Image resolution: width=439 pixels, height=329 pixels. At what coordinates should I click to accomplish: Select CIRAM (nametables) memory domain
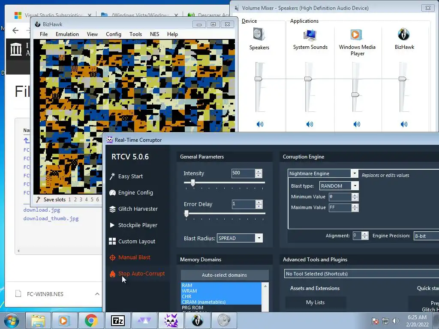click(221, 302)
